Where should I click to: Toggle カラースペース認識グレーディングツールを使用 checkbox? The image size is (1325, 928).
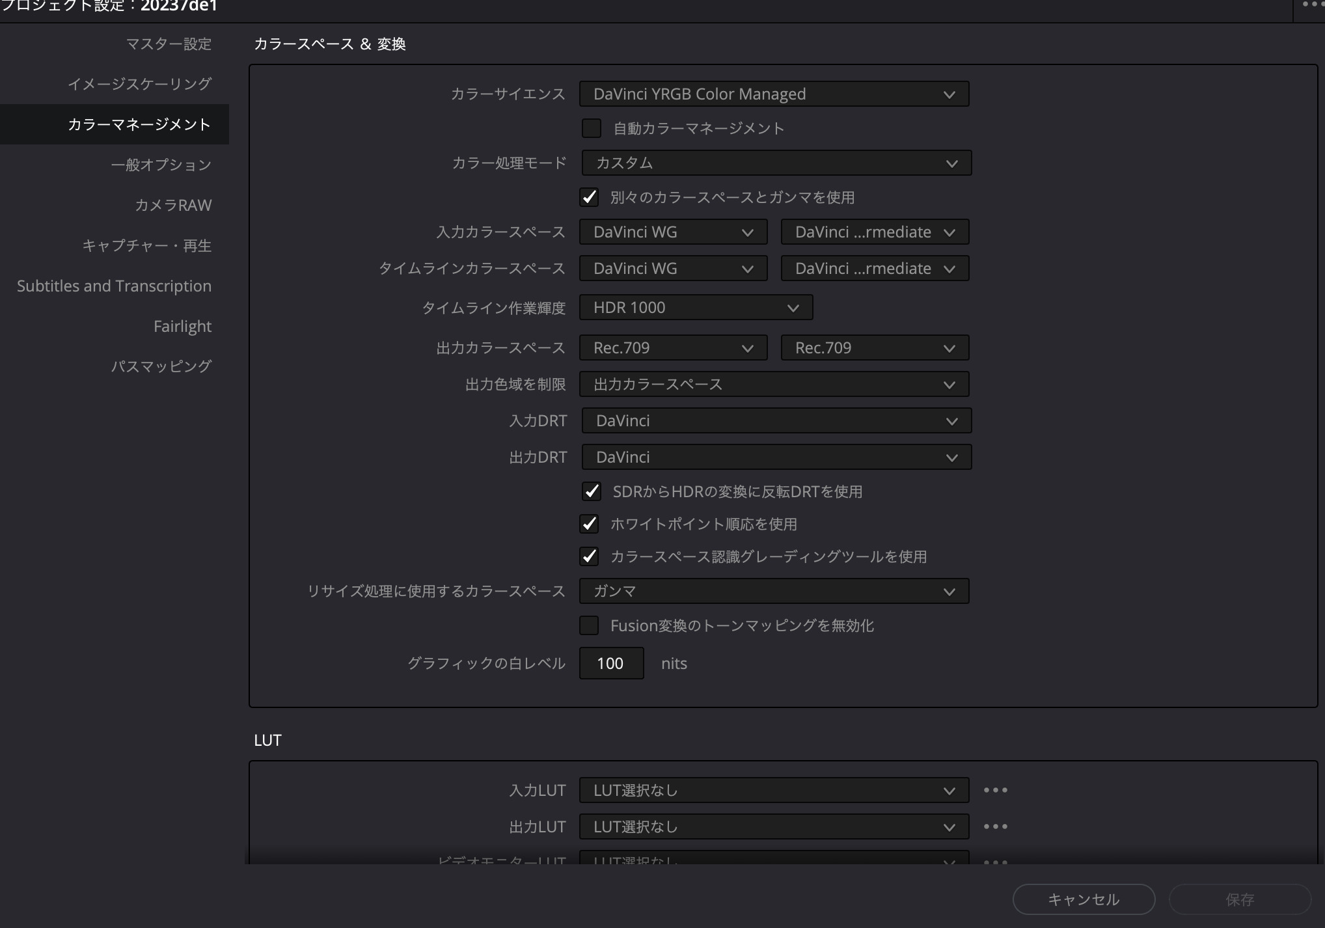coord(590,556)
